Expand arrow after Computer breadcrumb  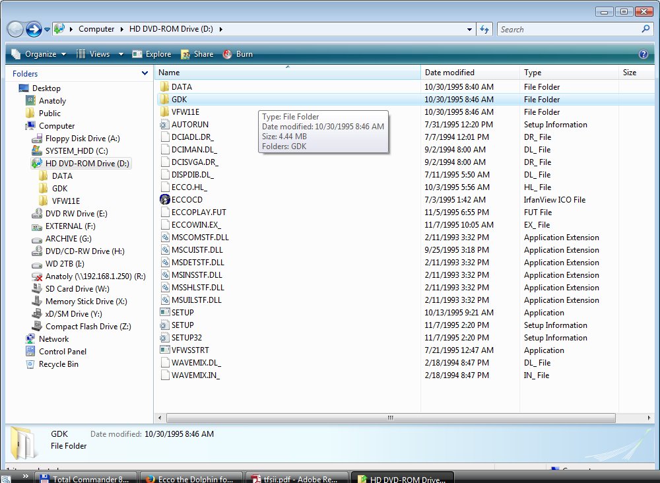tap(122, 30)
